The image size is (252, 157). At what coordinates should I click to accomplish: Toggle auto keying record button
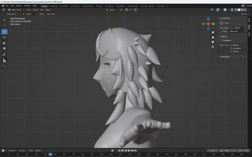coord(112,151)
